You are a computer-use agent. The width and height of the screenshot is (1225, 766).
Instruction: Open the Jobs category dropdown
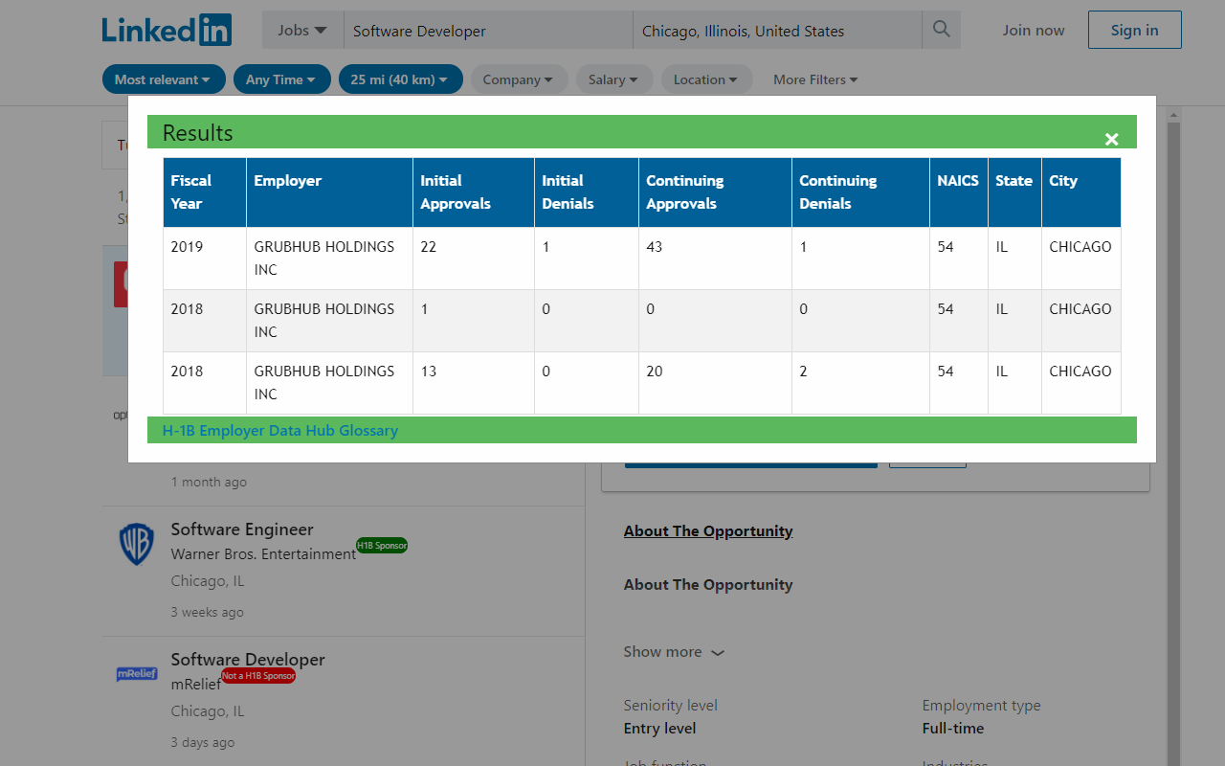301,31
